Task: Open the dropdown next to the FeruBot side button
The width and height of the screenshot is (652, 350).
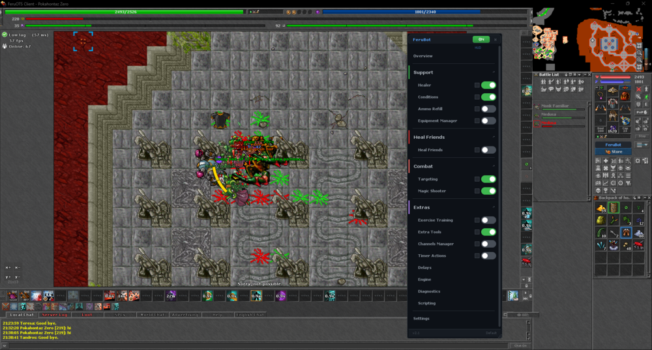Action: [x=642, y=145]
